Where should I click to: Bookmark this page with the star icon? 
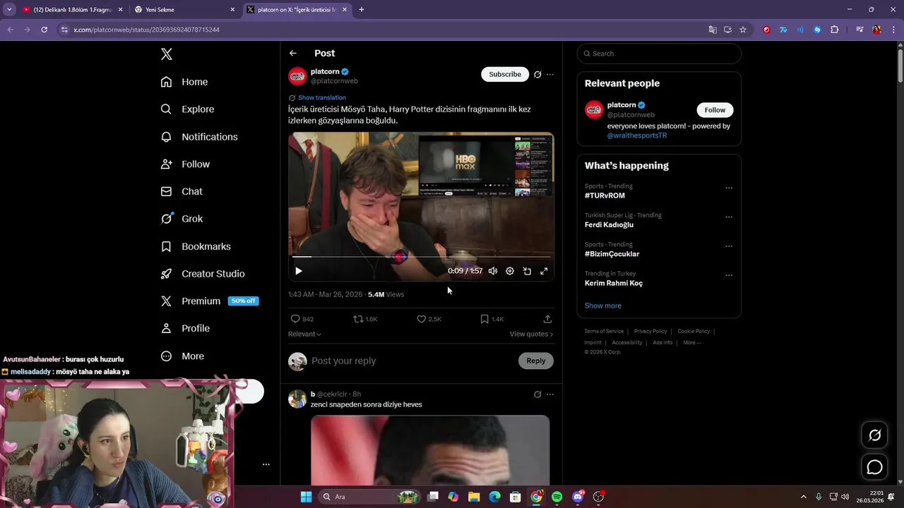[x=743, y=30]
